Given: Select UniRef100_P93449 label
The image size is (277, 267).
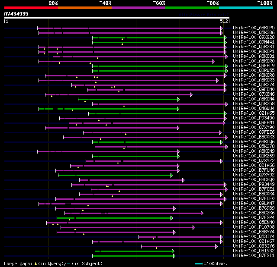Looking at the screenshot, I should click(254, 185).
